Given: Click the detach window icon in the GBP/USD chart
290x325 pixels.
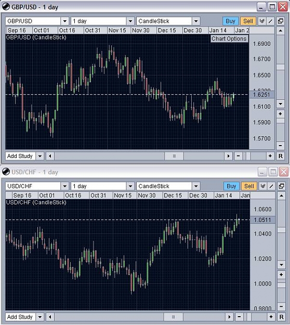Looking at the screenshot, I should tap(281, 21).
